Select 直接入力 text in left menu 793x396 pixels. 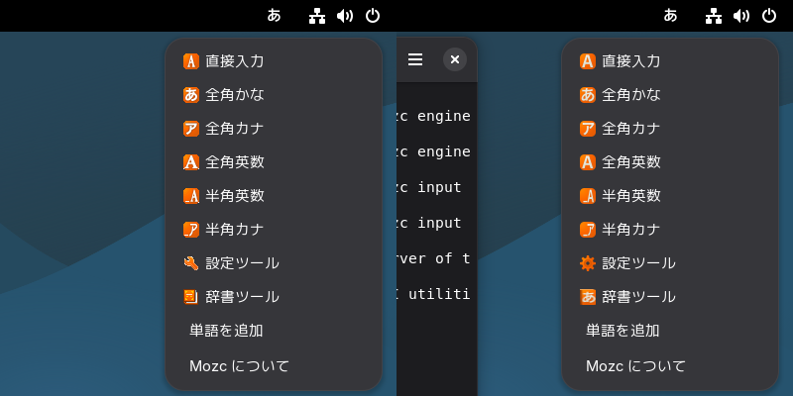pyautogui.click(x=235, y=61)
